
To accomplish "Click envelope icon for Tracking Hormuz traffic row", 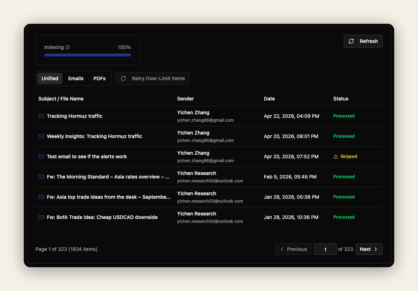I will click(41, 116).
